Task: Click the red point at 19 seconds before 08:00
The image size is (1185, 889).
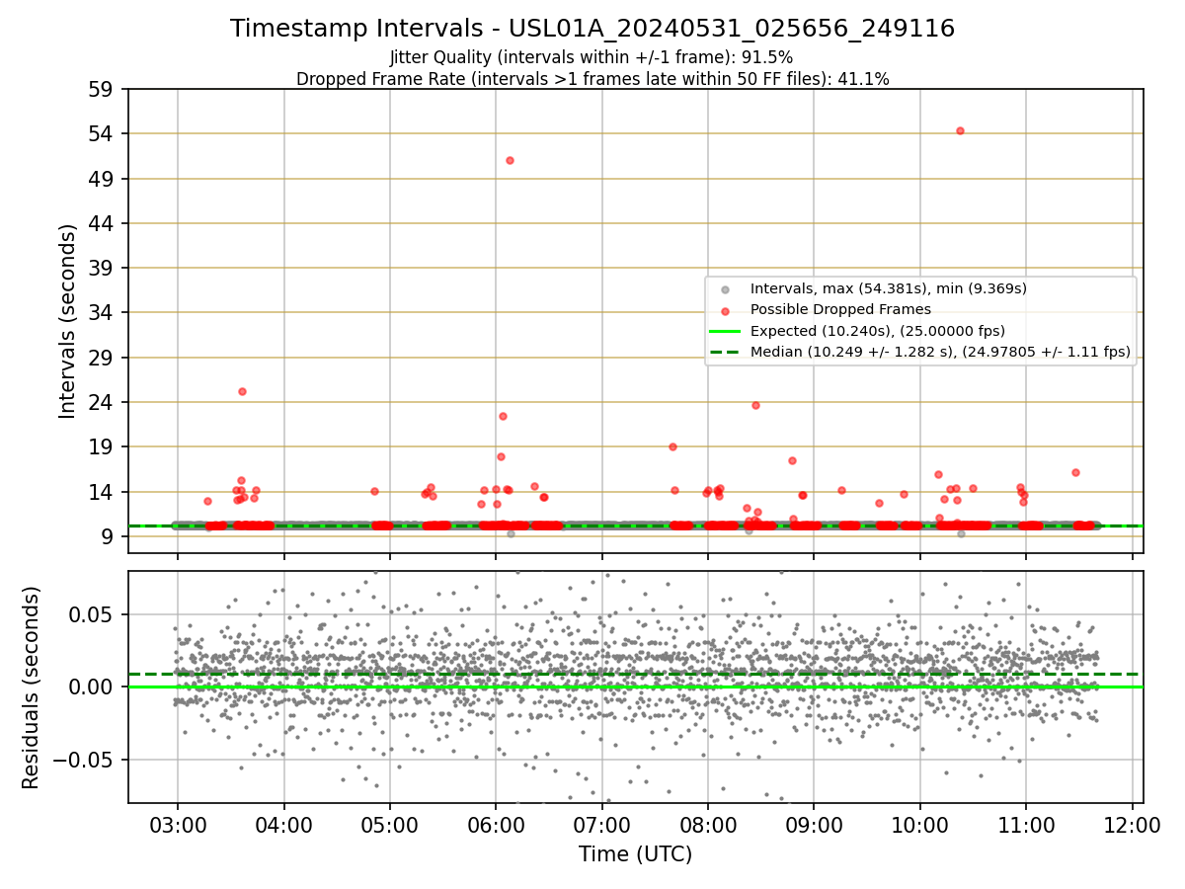Action: (672, 446)
